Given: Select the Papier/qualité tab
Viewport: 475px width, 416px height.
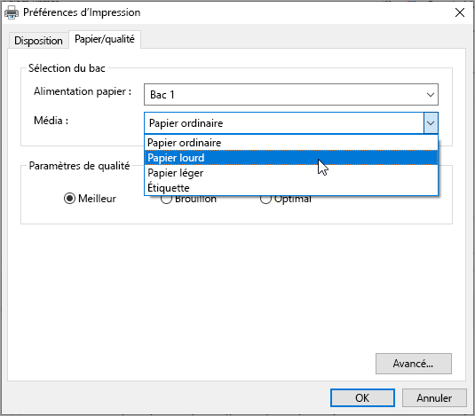Looking at the screenshot, I should click(x=105, y=39).
